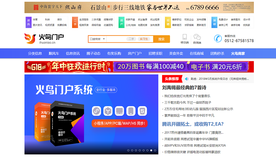276x157 pixels.
Task: Open 租房买房 under the 二手 category
Action: coord(84,25)
